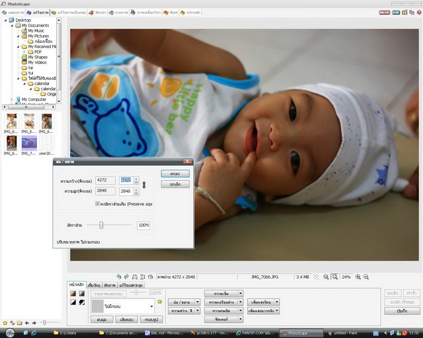Open the Filter button dropdown arrow

point(241,319)
